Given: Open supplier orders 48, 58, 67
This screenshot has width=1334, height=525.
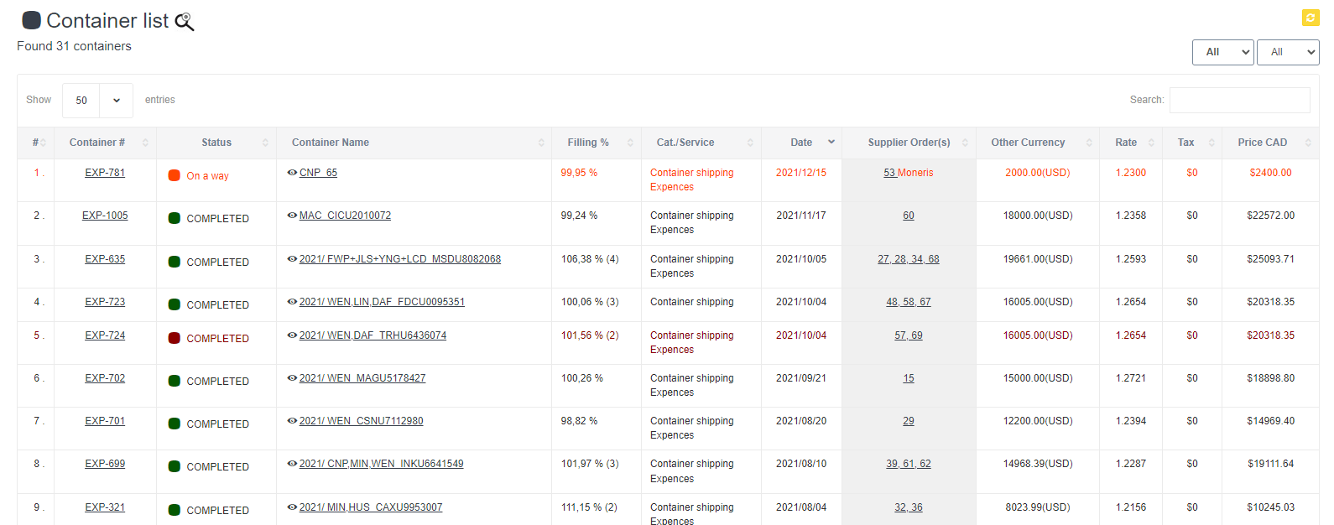Looking at the screenshot, I should (909, 302).
